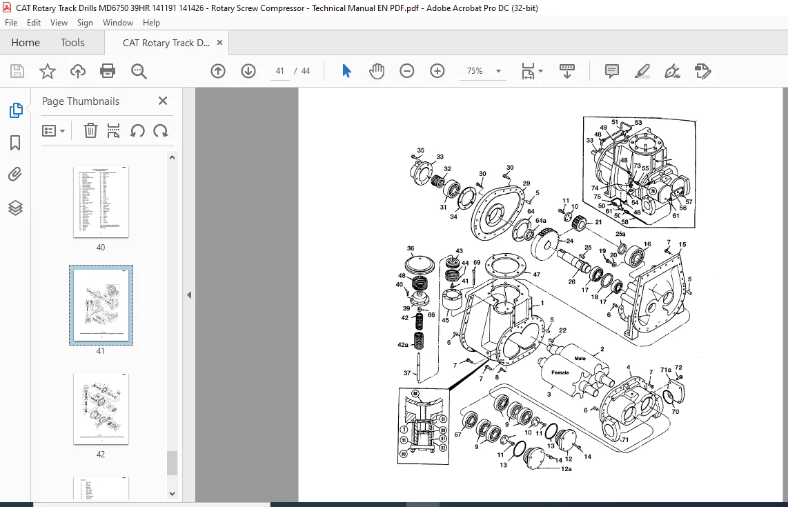Activate the hand pan tool

click(377, 71)
